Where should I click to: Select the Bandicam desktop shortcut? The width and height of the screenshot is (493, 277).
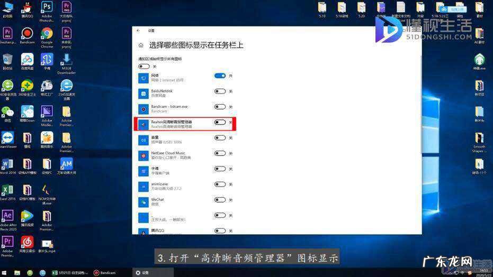(27, 35)
